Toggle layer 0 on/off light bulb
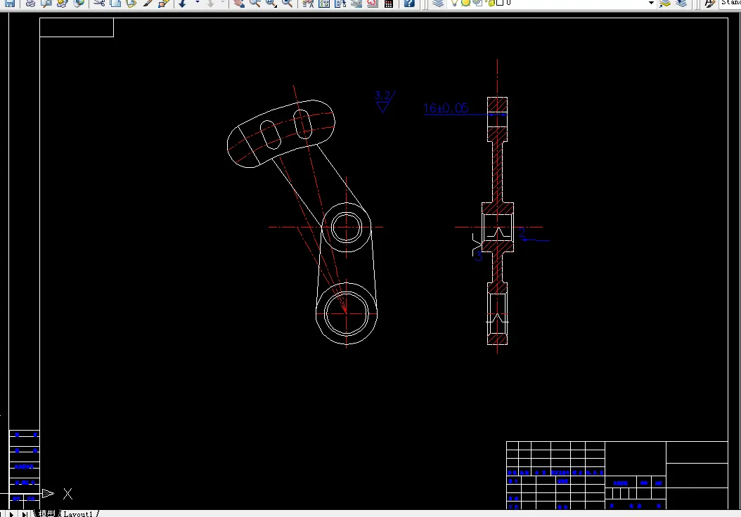The image size is (741, 517). pos(454,3)
